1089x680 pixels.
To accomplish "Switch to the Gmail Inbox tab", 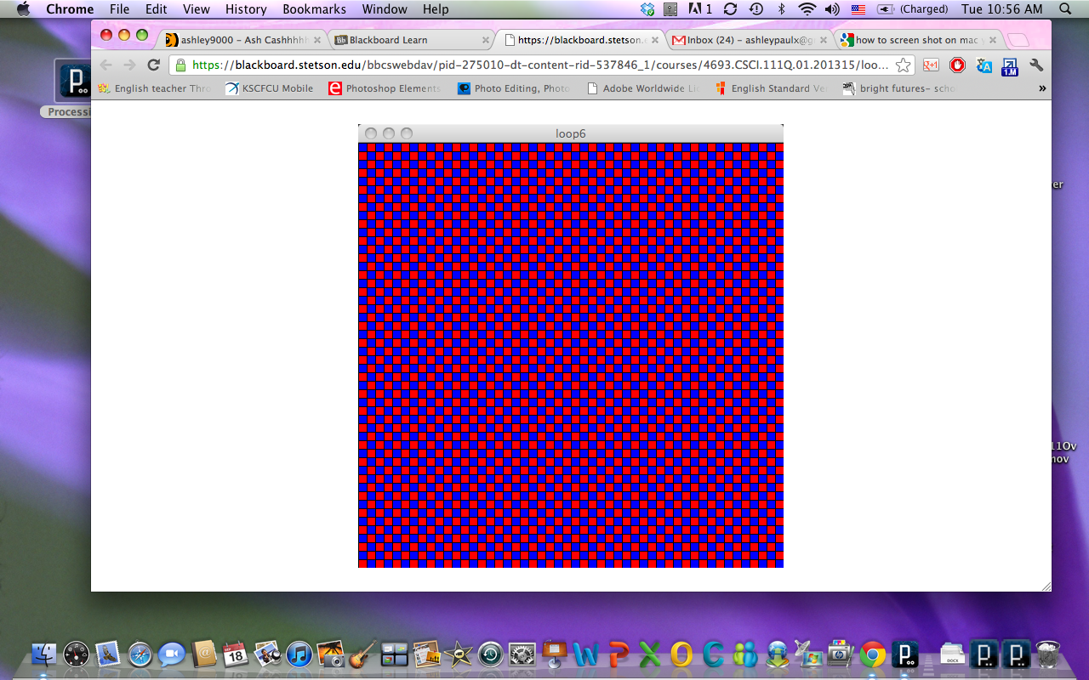I will pyautogui.click(x=743, y=40).
